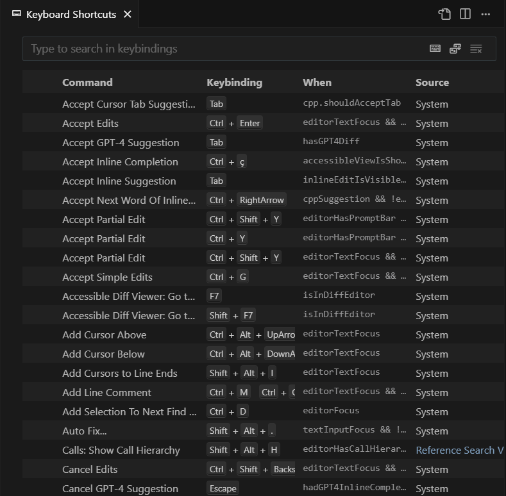Image resolution: width=506 pixels, height=496 pixels.
Task: Click the hasGPT4Diff when clause
Action: click(x=331, y=141)
